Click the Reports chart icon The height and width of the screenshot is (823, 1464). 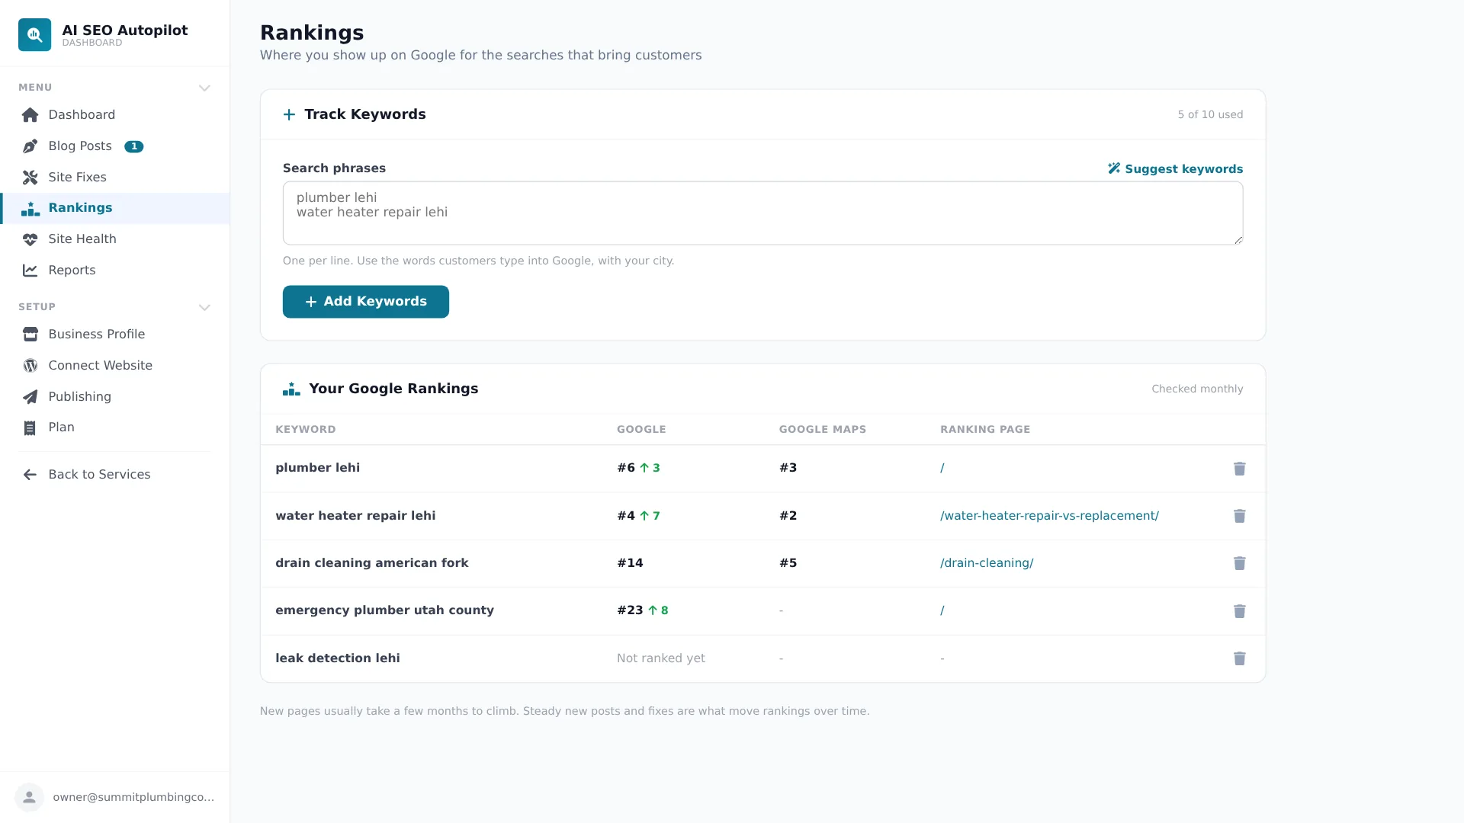point(30,271)
